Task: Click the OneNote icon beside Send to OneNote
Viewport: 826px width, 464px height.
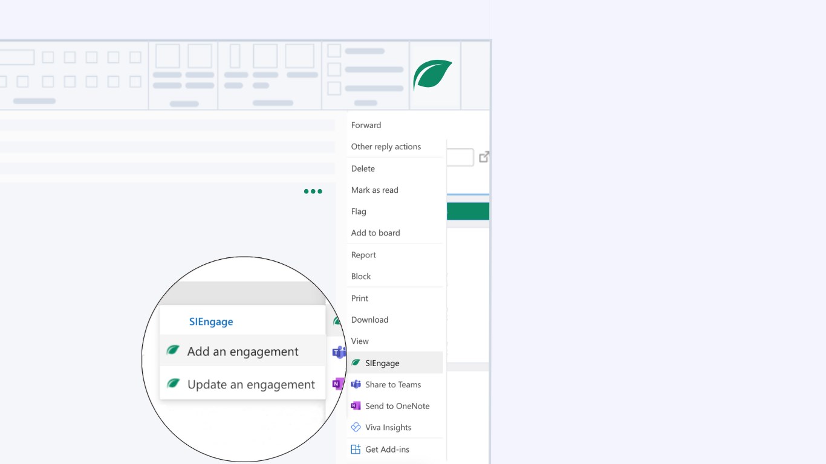Action: coord(356,406)
